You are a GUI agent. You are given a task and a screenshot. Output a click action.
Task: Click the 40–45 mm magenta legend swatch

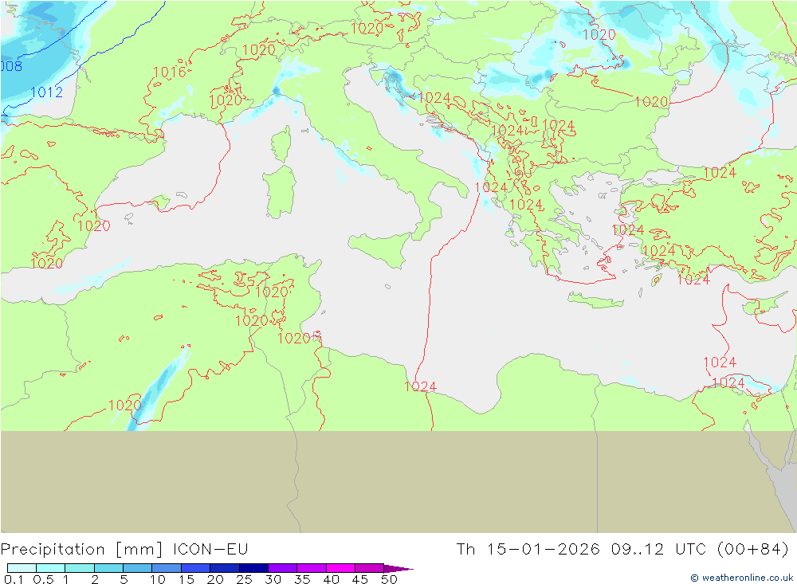click(x=340, y=568)
